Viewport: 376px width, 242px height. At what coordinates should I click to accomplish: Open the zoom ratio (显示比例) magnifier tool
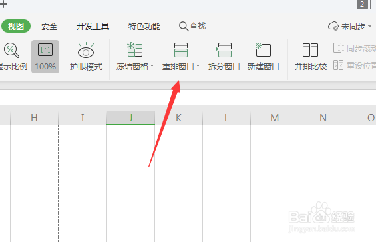(x=12, y=57)
